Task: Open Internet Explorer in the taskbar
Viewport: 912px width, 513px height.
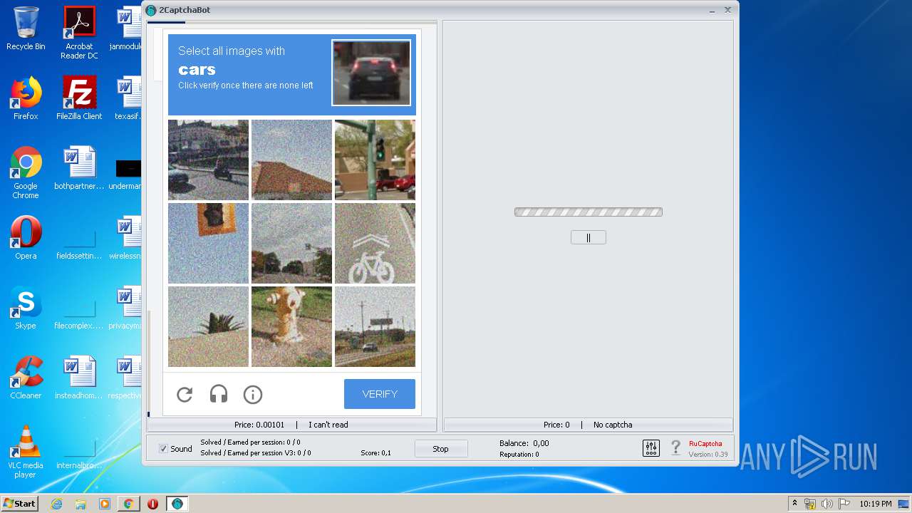Action: pyautogui.click(x=57, y=504)
